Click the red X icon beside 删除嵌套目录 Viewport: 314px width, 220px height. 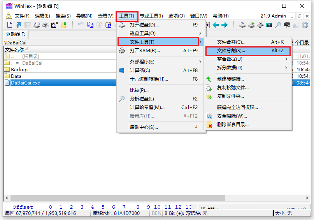(209, 125)
